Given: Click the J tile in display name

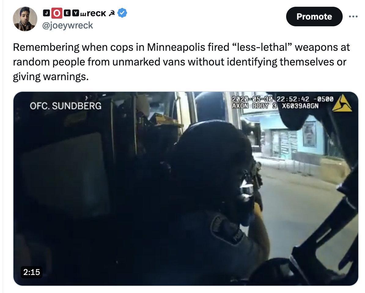Looking at the screenshot, I should tap(46, 13).
